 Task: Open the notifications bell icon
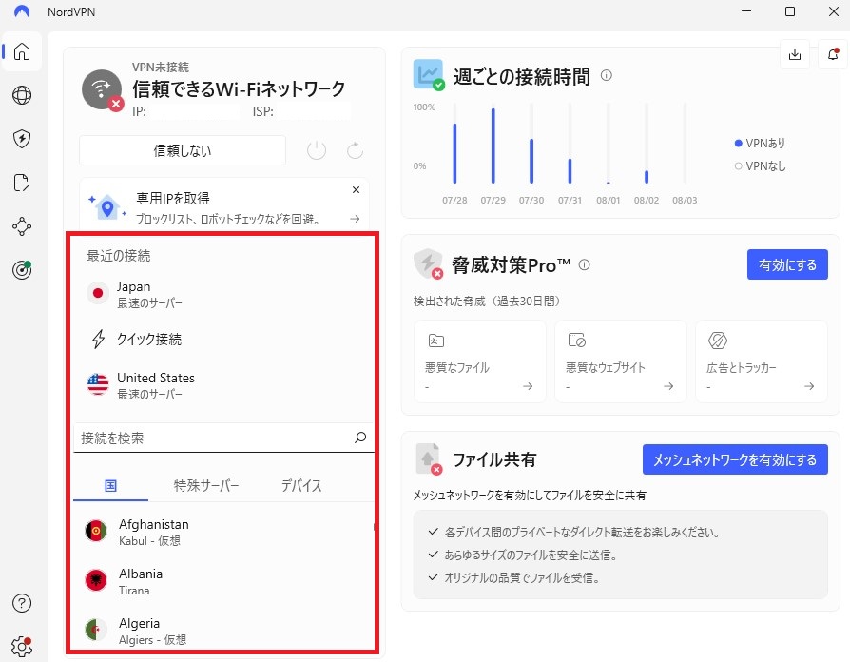pyautogui.click(x=833, y=54)
